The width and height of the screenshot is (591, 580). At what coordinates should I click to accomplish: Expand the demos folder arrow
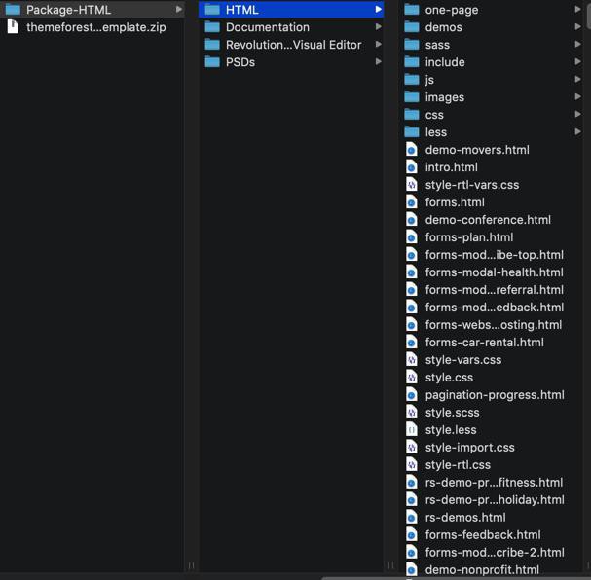tap(578, 27)
